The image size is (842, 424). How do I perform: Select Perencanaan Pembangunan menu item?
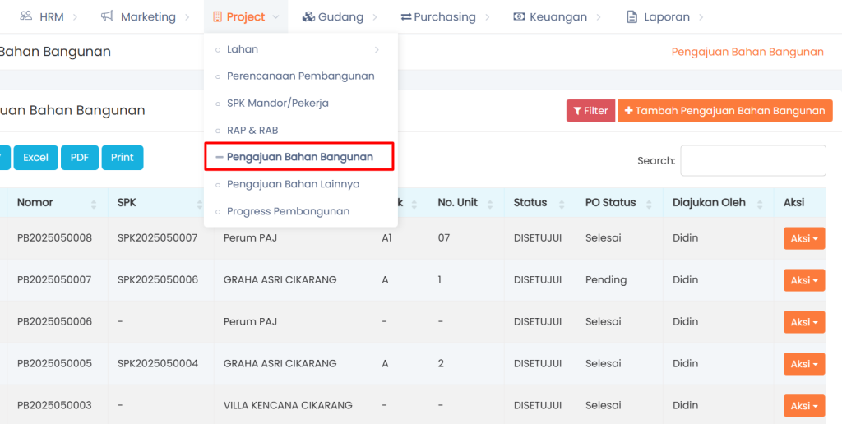click(300, 76)
